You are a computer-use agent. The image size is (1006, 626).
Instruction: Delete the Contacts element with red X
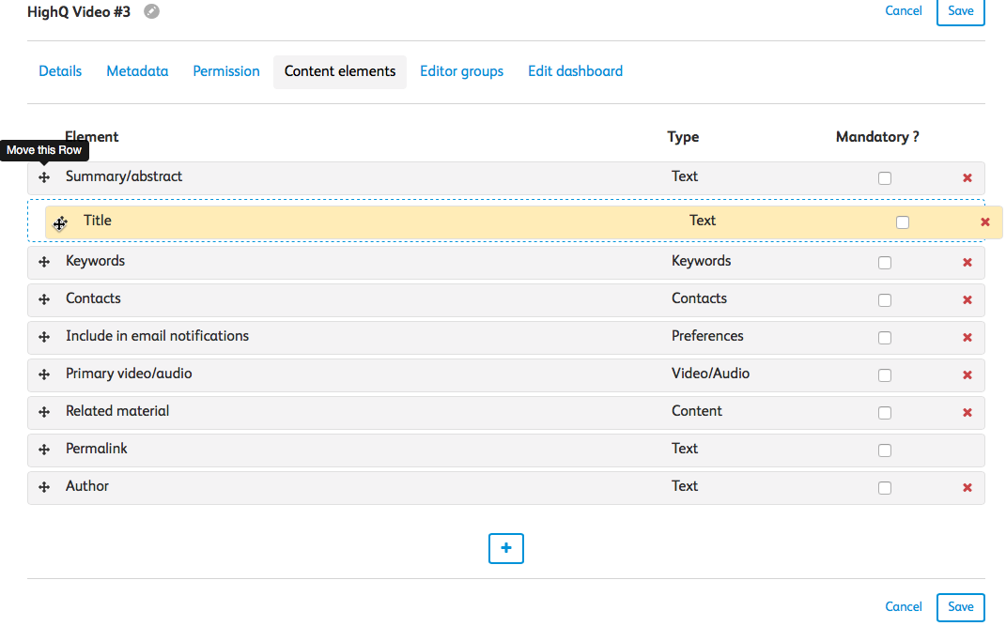(967, 300)
